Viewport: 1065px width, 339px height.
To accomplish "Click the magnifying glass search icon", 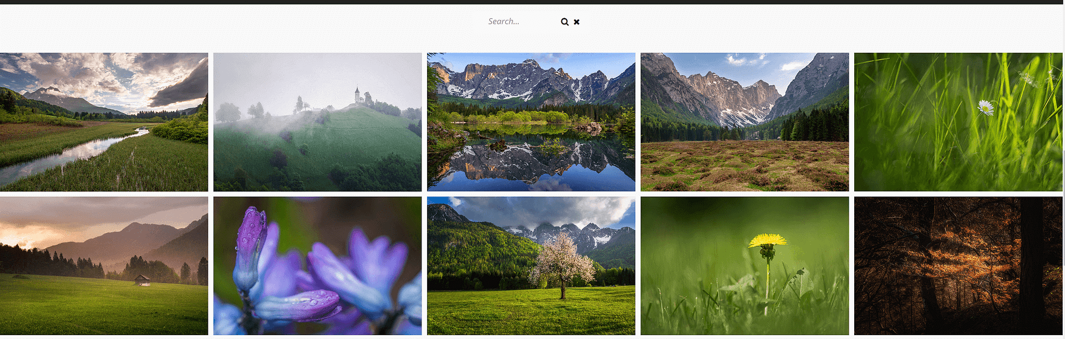I will point(565,22).
